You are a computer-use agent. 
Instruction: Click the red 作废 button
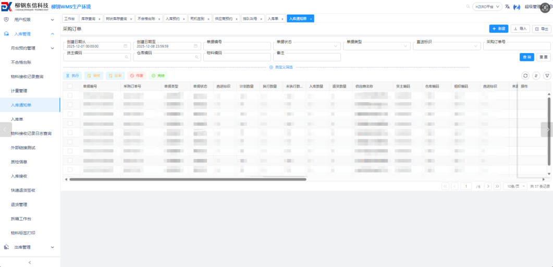coord(137,76)
